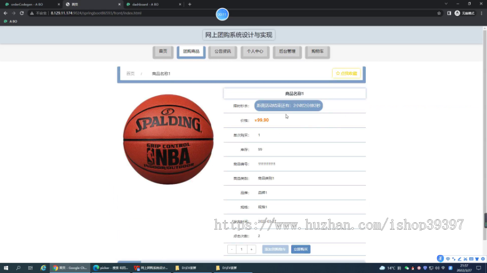
Task: Close the dashboard - A BO tab
Action: [180, 4]
